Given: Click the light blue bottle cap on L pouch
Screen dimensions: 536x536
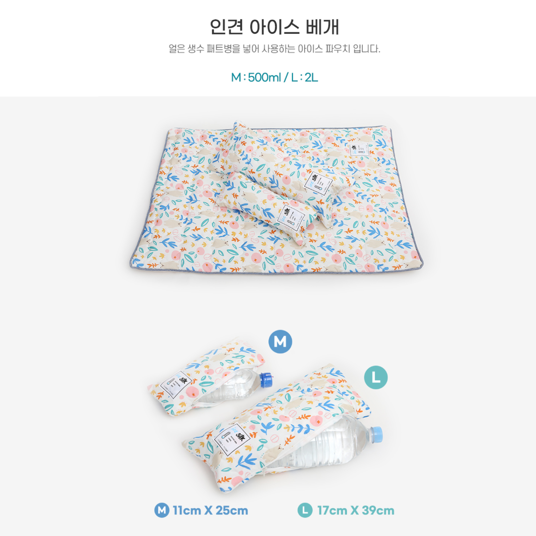Looking at the screenshot, I should (x=376, y=434).
